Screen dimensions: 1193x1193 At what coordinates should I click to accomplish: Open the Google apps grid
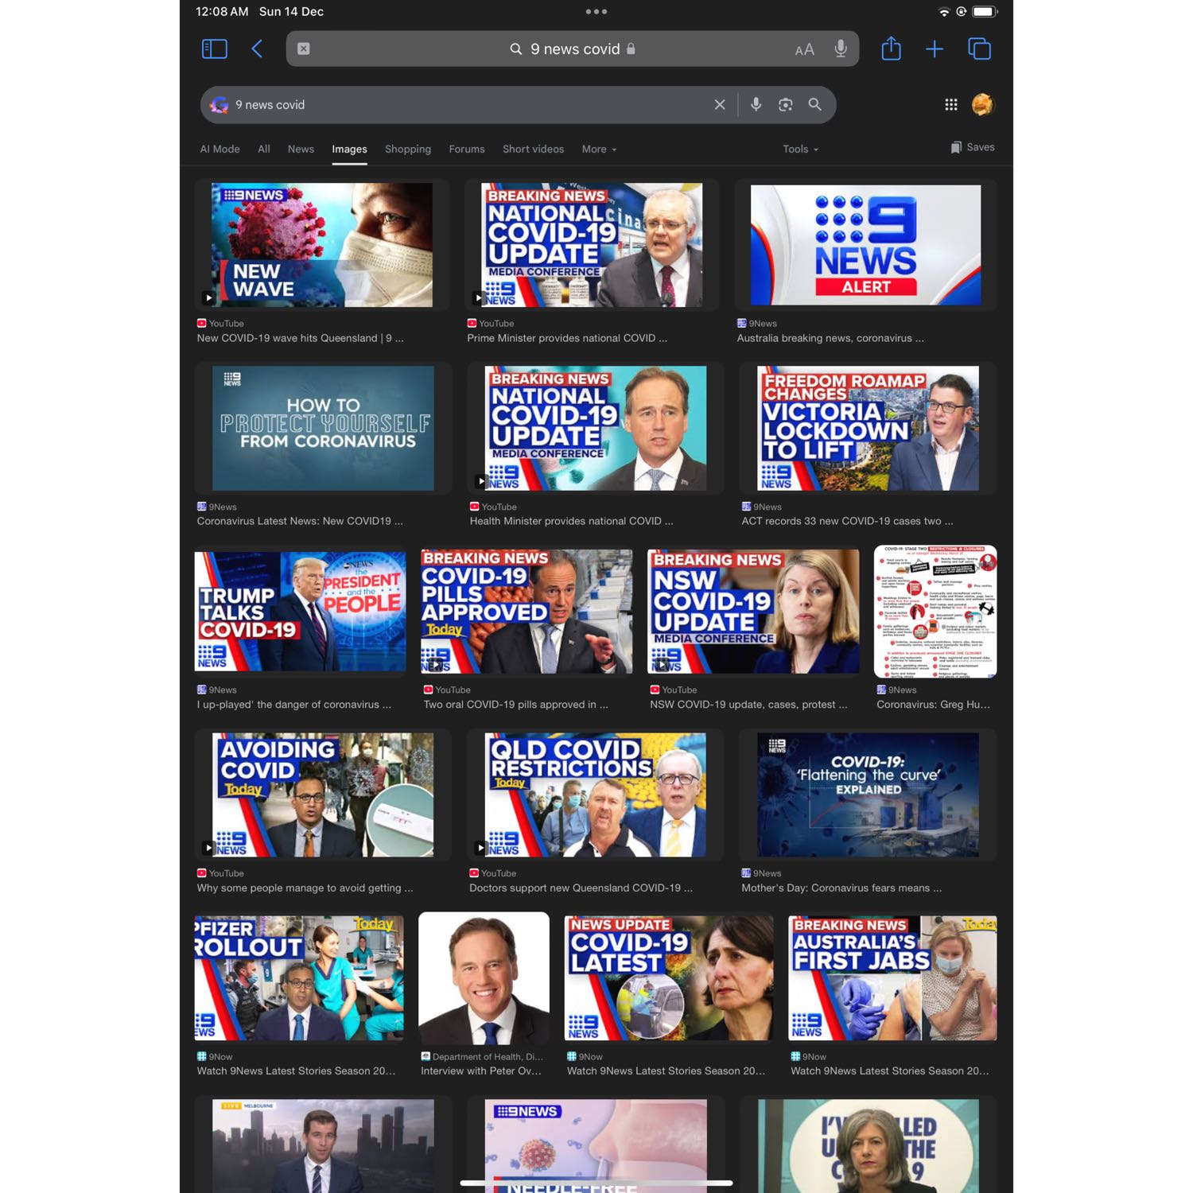(950, 105)
